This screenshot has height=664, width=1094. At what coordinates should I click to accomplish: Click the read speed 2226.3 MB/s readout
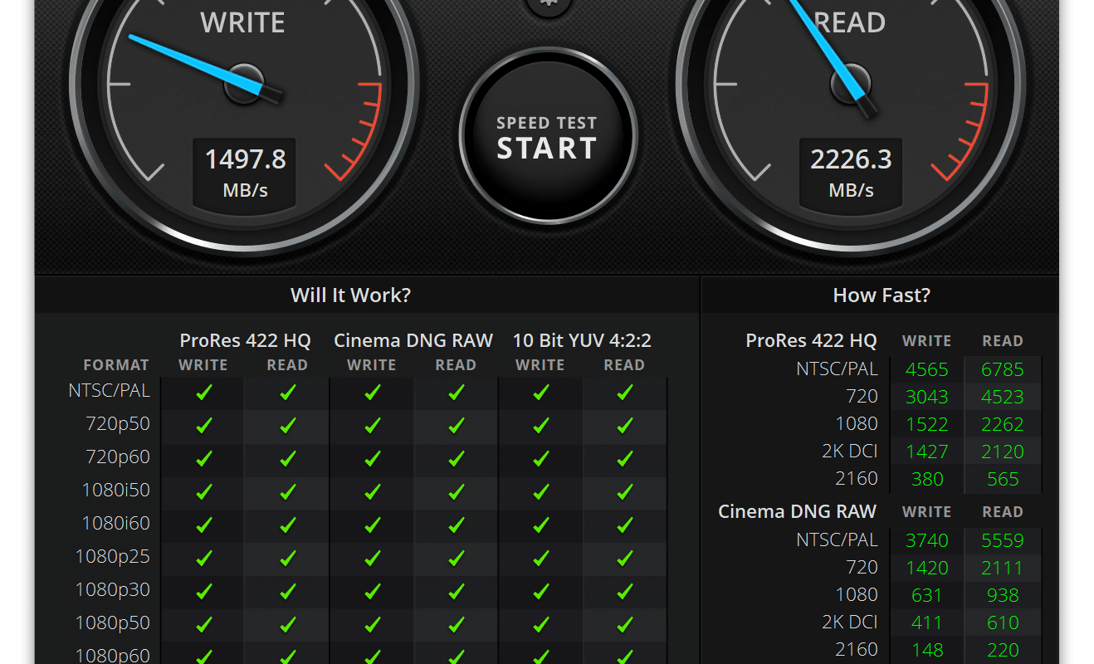852,173
